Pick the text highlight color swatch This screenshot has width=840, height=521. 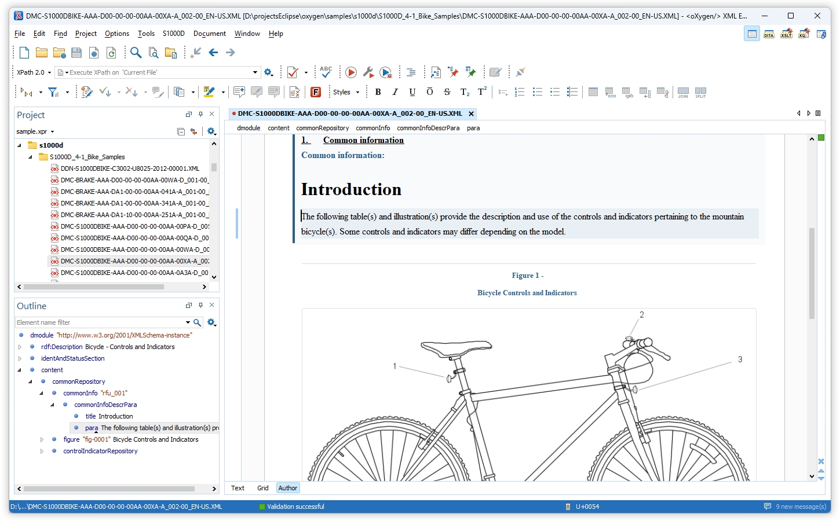tap(210, 91)
